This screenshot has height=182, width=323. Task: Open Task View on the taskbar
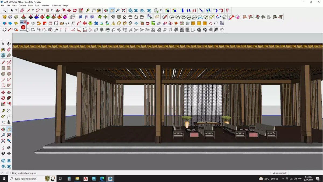click(x=61, y=178)
